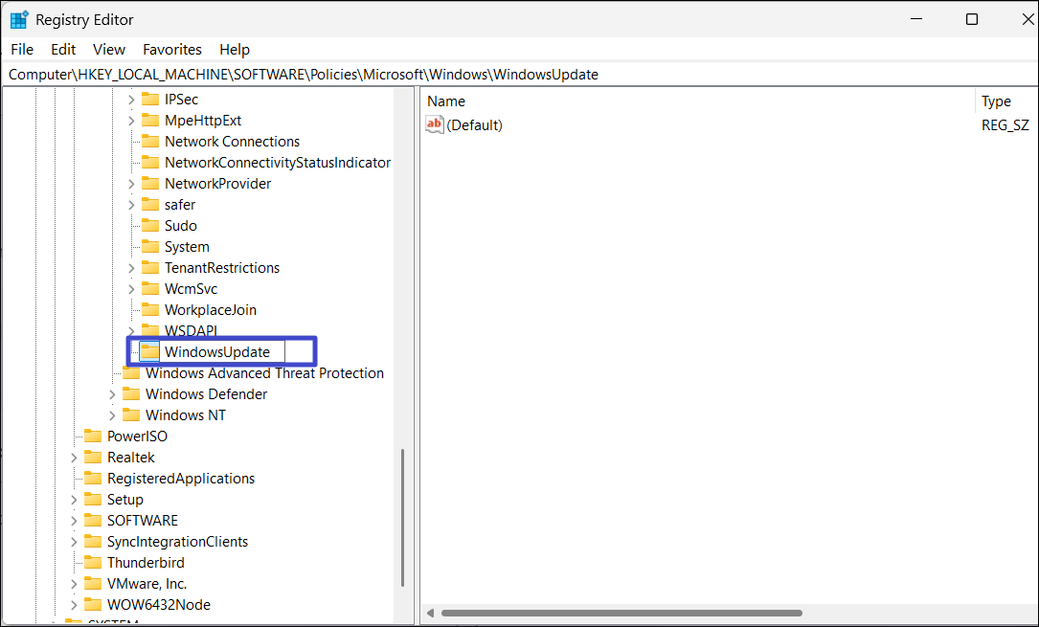Select the Realtek folder icon
The height and width of the screenshot is (627, 1039).
pyautogui.click(x=93, y=458)
